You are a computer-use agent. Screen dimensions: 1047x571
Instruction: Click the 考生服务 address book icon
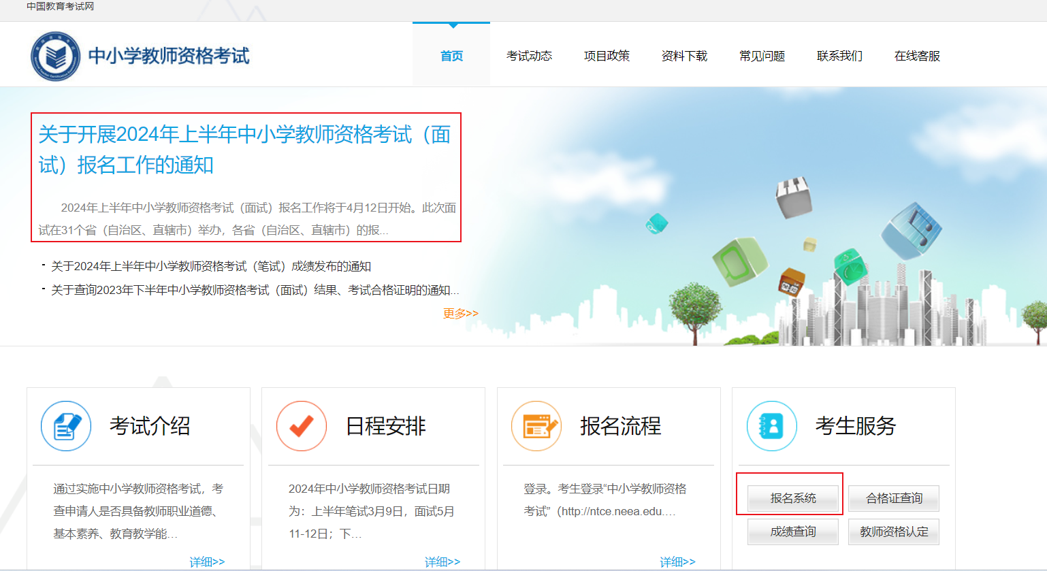772,426
